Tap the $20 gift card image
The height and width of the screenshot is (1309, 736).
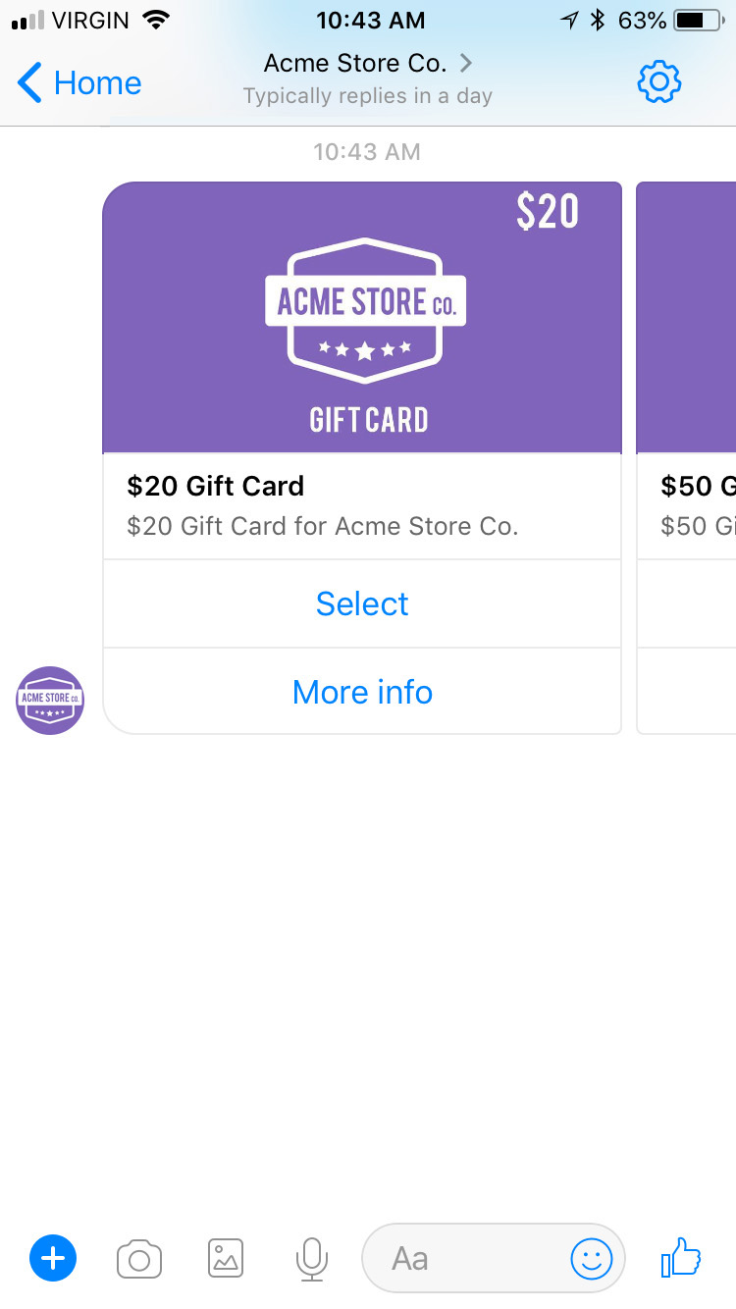[x=362, y=317]
